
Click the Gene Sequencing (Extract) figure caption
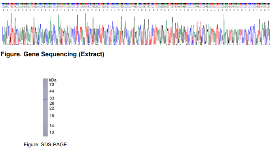click(x=52, y=54)
